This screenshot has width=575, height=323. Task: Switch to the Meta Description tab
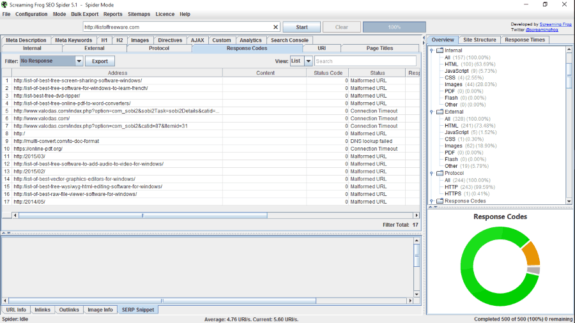(26, 40)
